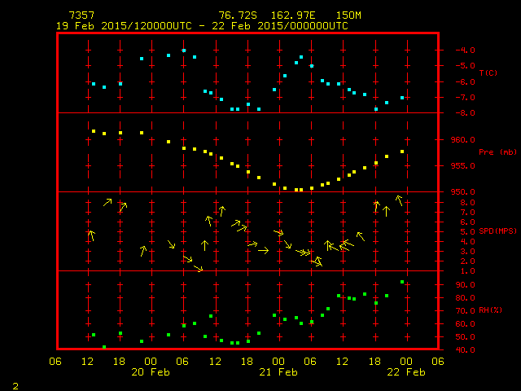The image size is (521, 391).
Task: Click the T(C) temperature axis label
Action: tap(488, 73)
